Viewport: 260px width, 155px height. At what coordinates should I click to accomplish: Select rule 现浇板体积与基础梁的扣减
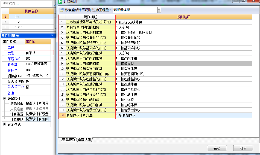pos(90,48)
